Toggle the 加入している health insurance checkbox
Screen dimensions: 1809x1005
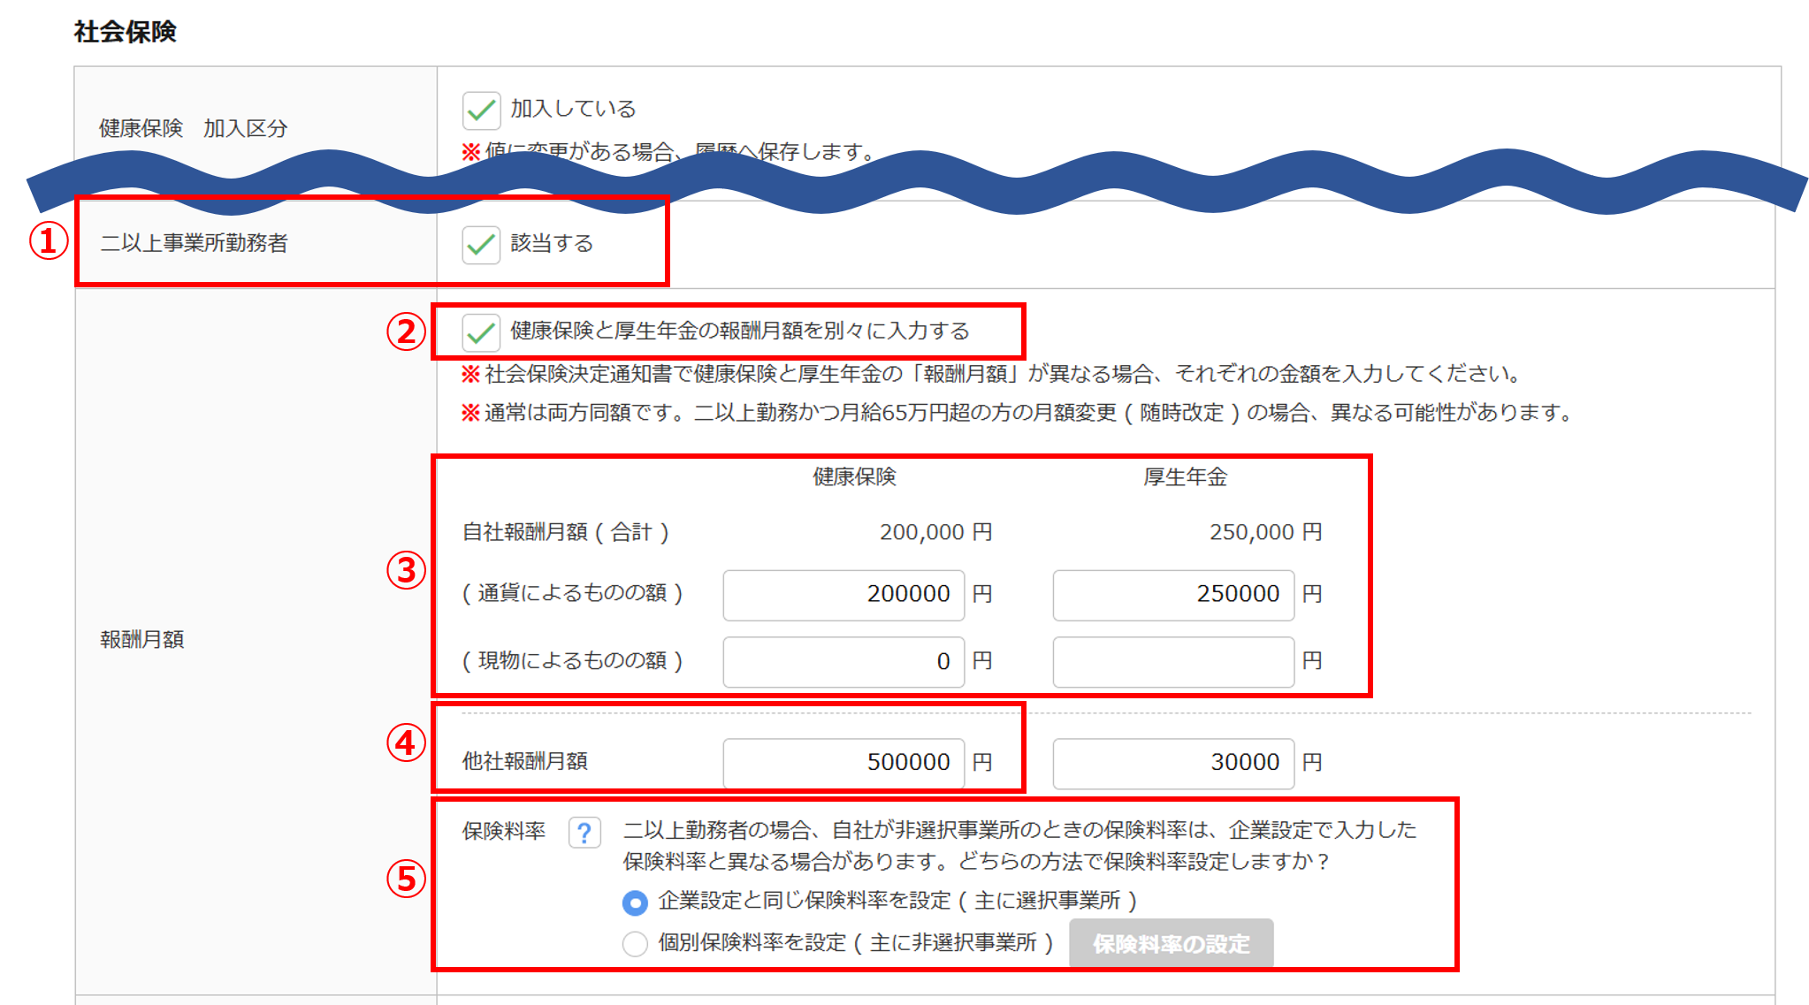pos(481,110)
